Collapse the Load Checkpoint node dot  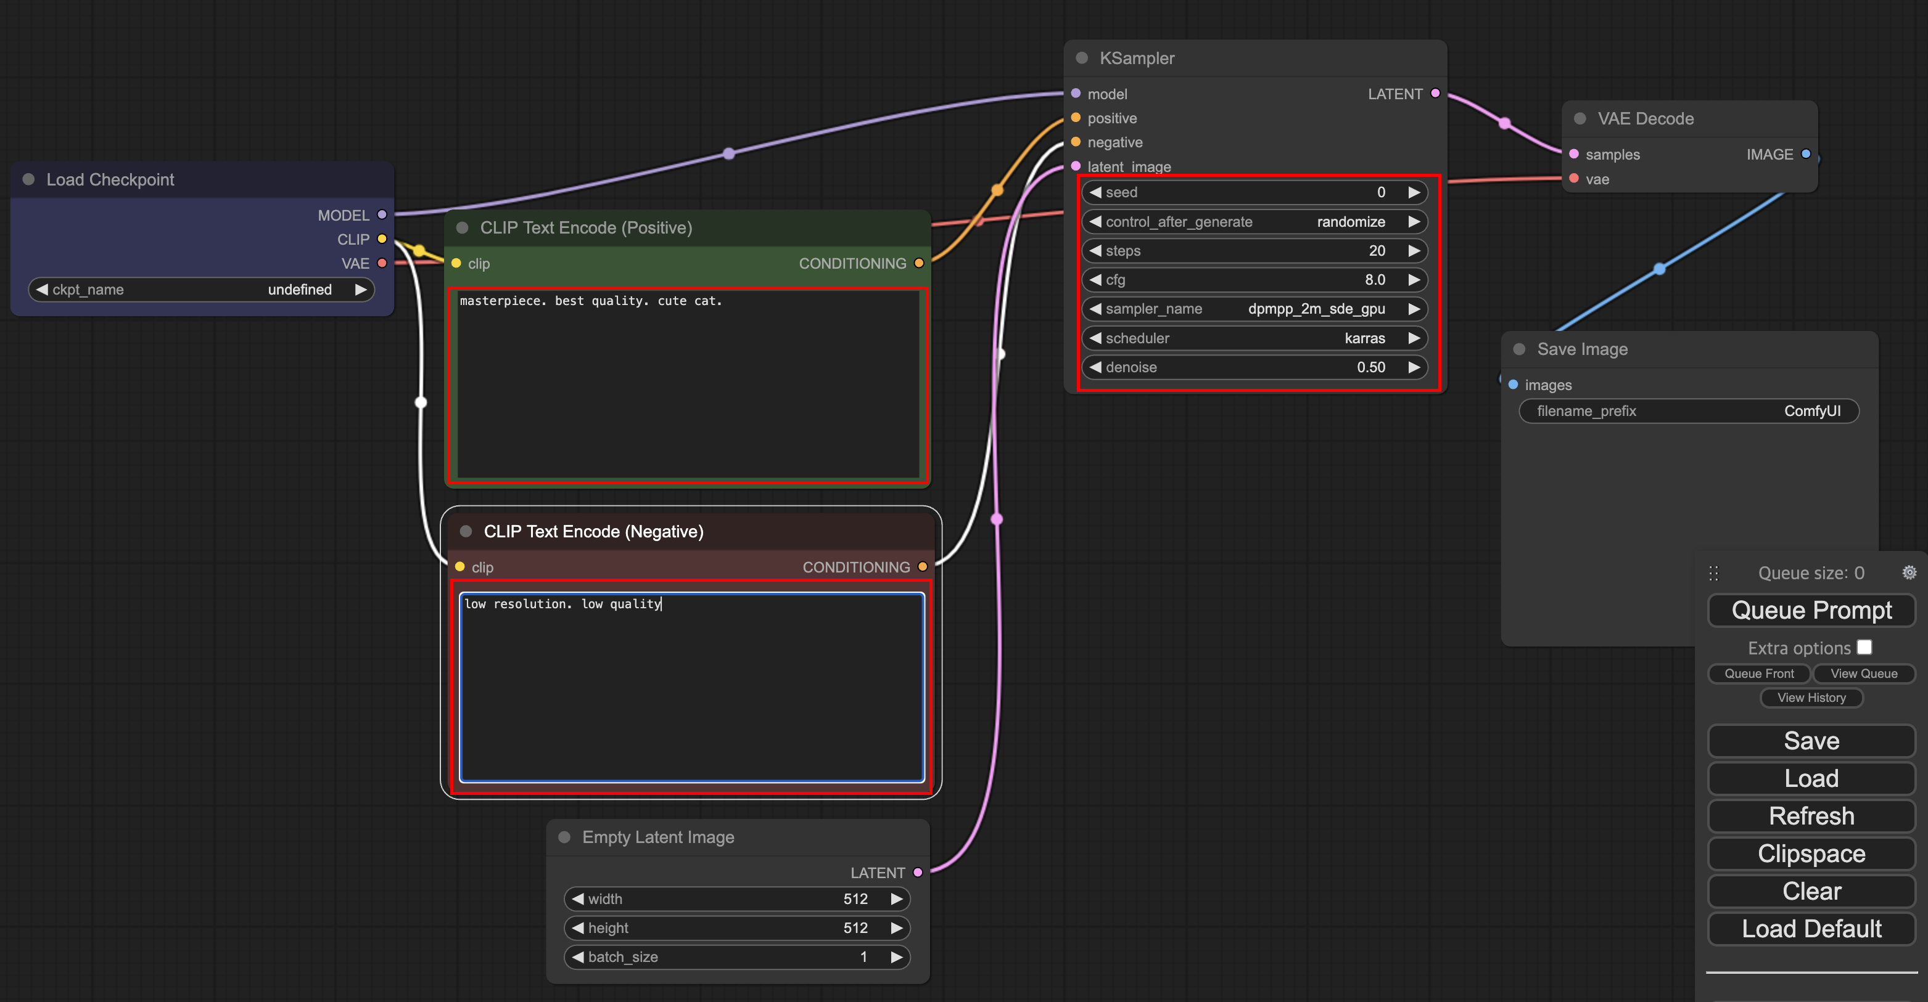[29, 179]
